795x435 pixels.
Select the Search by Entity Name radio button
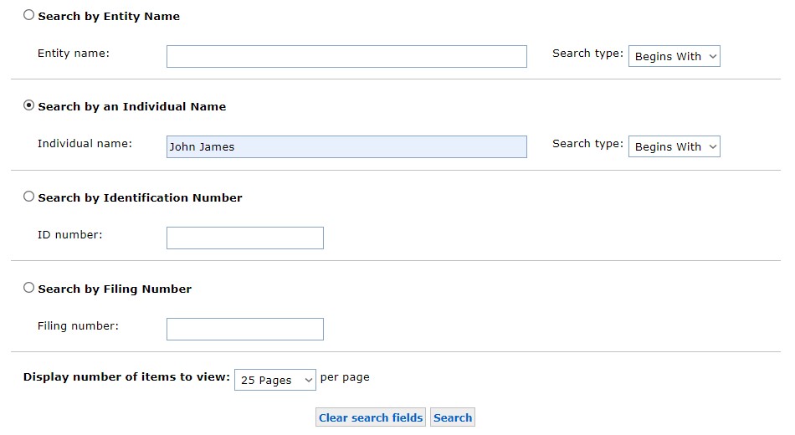point(29,15)
